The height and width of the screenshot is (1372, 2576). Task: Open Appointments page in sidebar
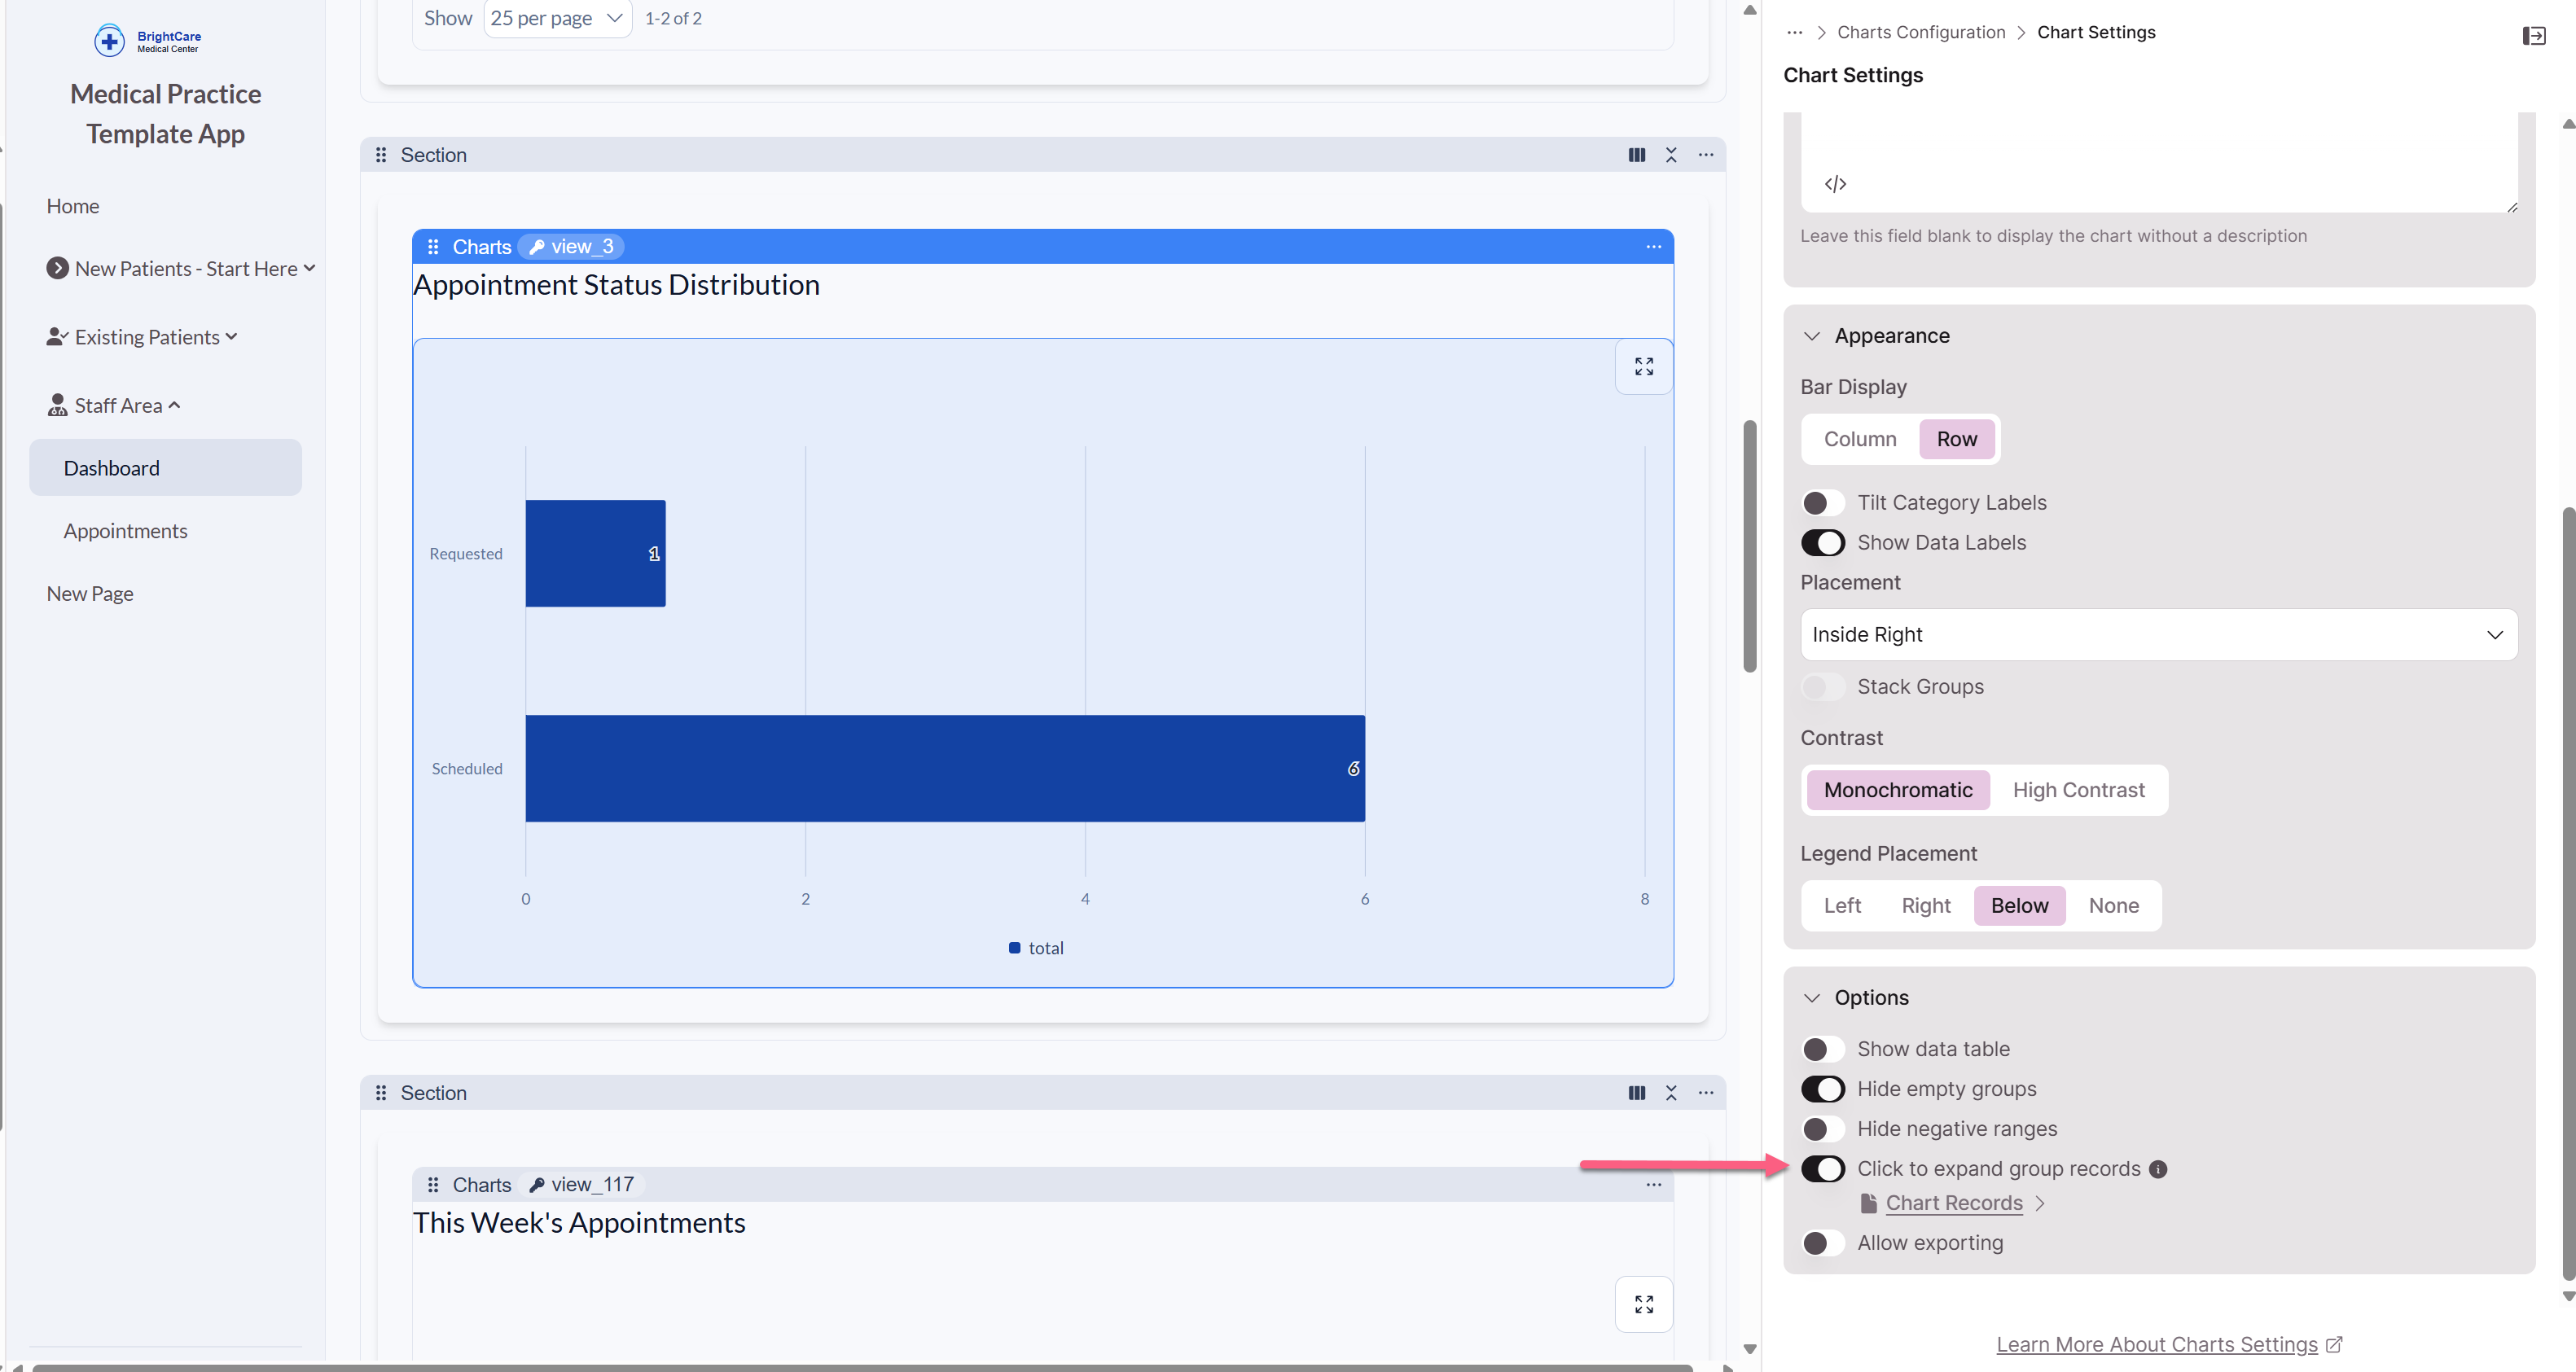[x=126, y=531]
